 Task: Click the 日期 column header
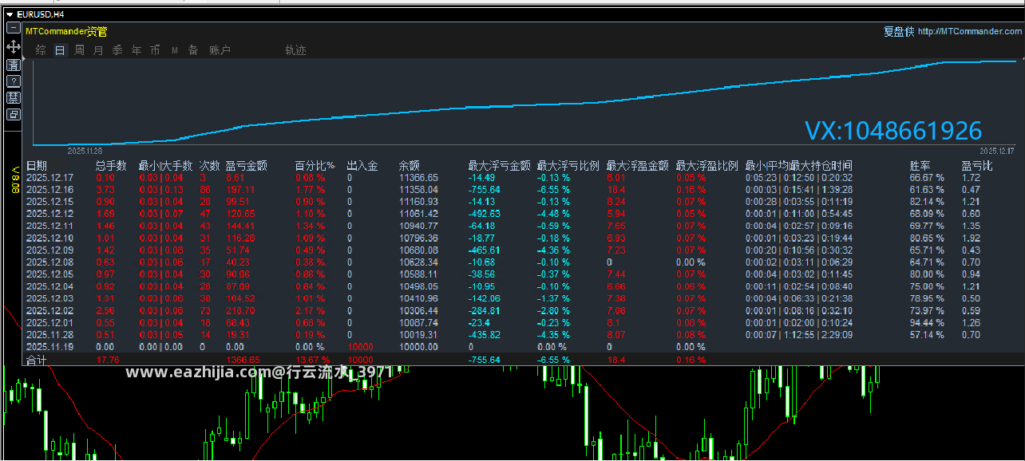37,166
